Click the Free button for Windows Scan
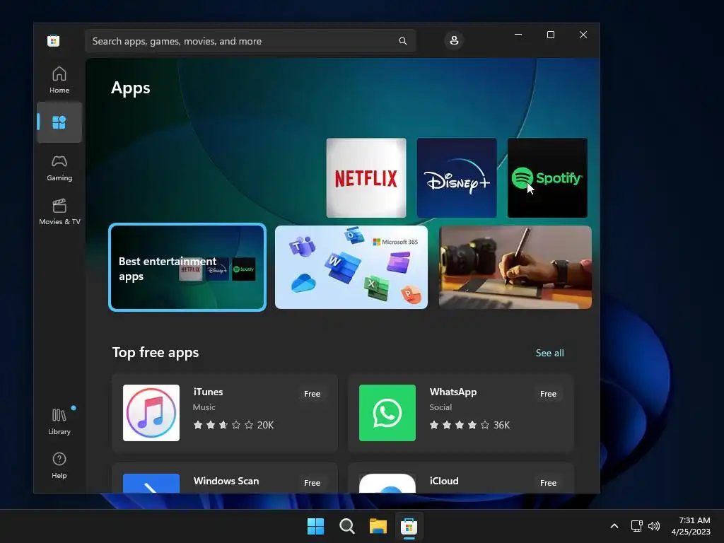This screenshot has width=724, height=543. click(312, 483)
